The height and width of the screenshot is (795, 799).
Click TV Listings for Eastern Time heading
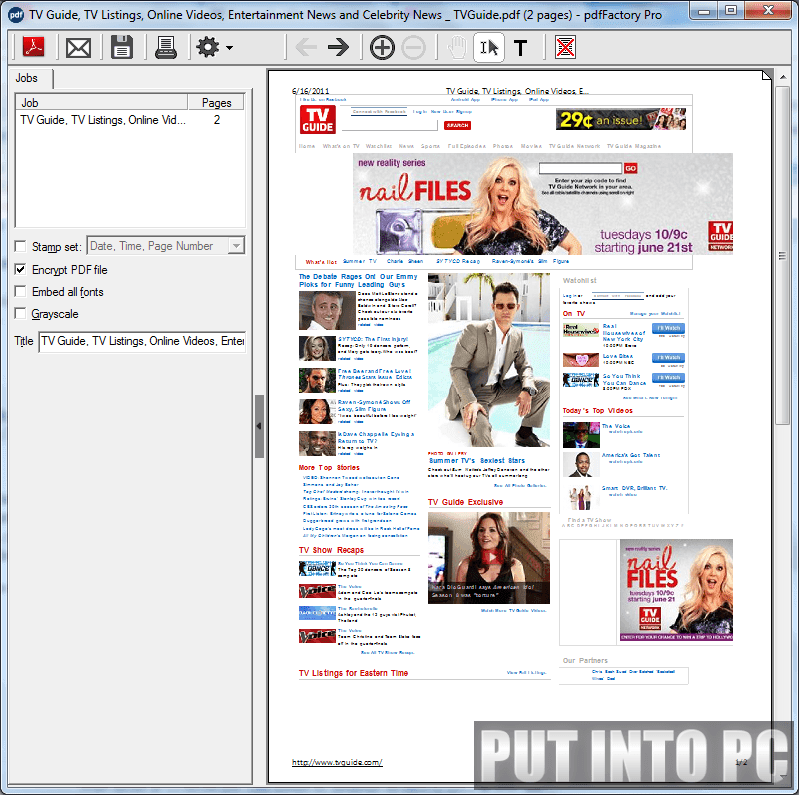[x=354, y=673]
